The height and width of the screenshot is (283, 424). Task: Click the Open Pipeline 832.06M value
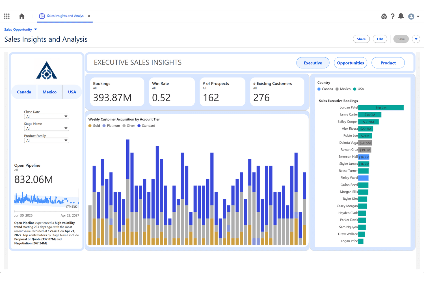tap(34, 179)
